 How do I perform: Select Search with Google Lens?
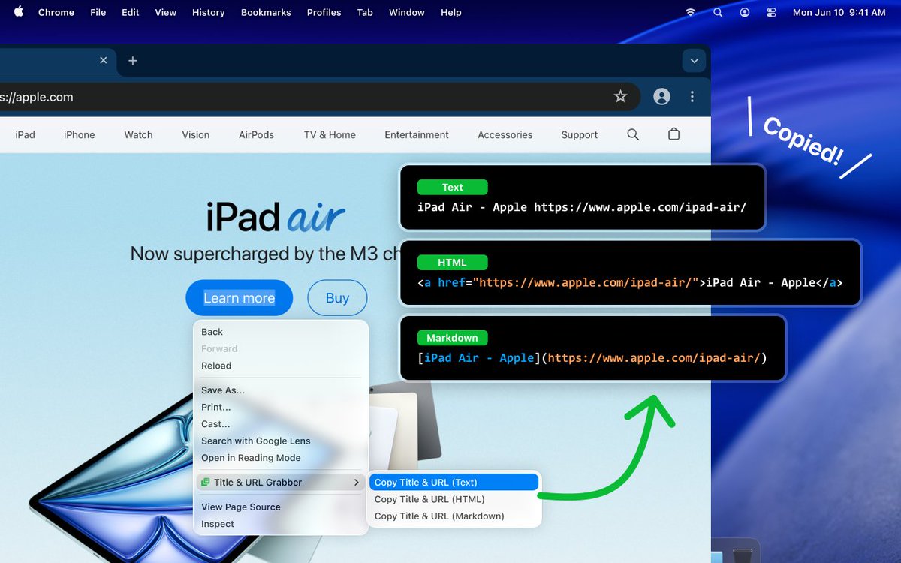[281, 441]
